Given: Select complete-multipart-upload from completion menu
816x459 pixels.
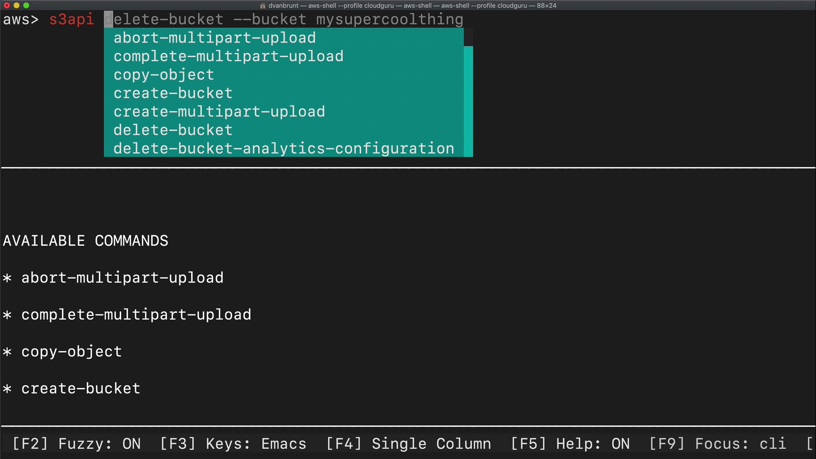Looking at the screenshot, I should point(228,56).
